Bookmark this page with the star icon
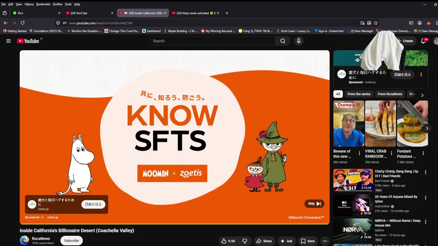Viewport: 438px width, 246px height. coord(376,23)
